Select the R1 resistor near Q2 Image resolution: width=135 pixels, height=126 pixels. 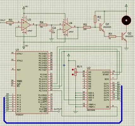click(112, 37)
